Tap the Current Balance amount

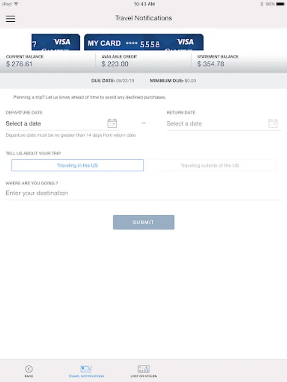[x=19, y=64]
